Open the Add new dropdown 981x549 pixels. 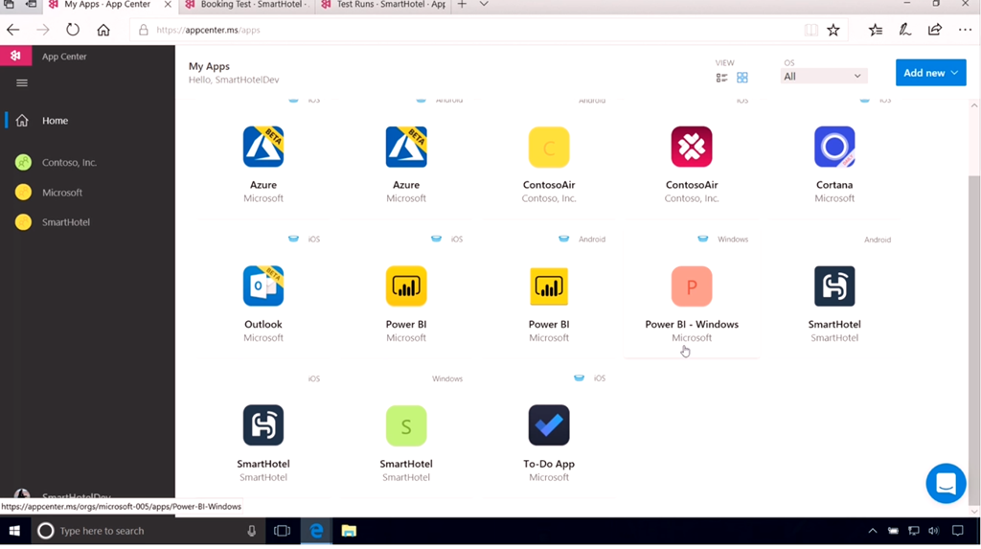930,73
